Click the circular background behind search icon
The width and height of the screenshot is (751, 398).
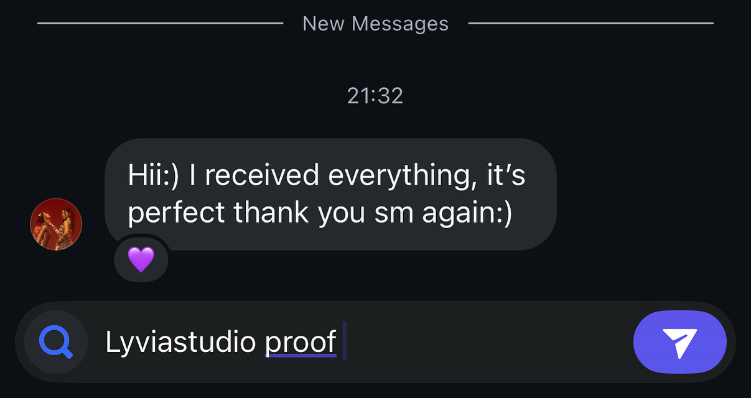55,342
